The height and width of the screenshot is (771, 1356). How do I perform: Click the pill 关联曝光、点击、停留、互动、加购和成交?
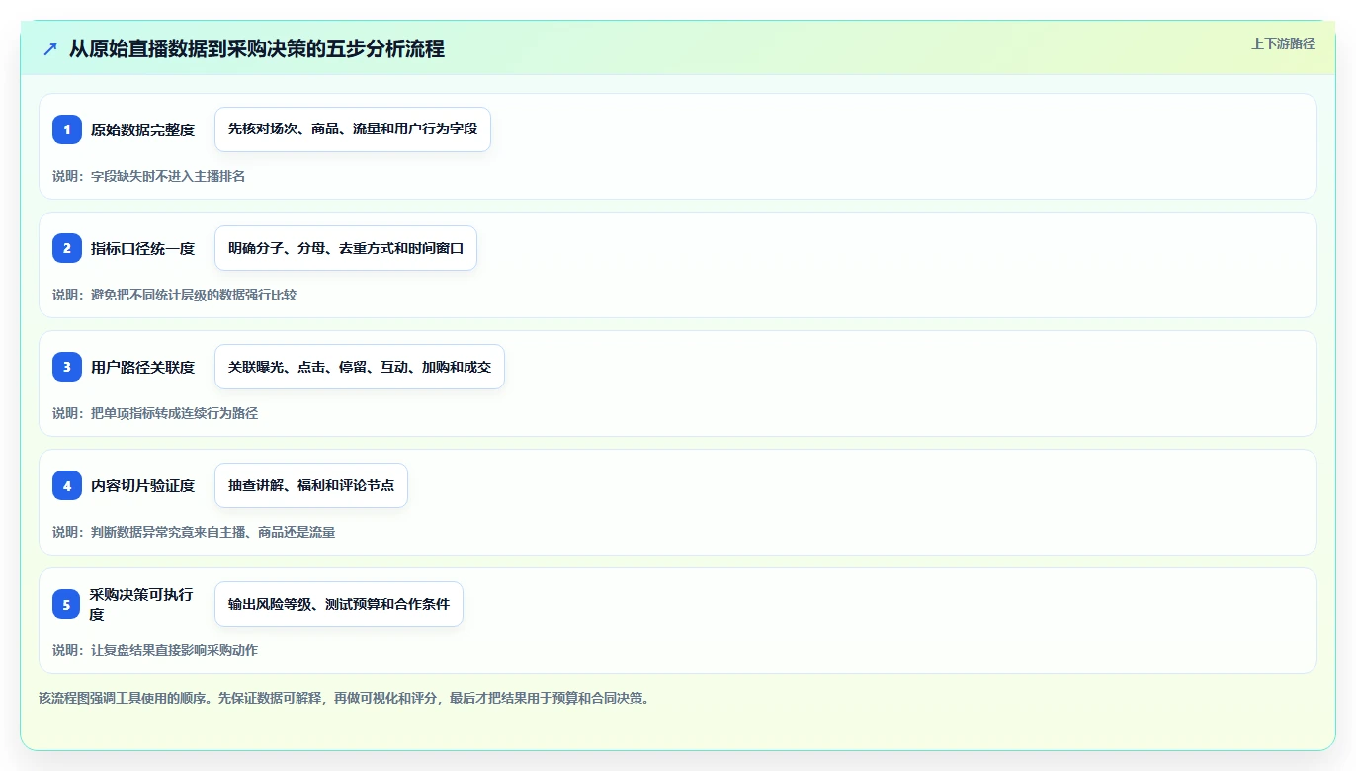[360, 367]
